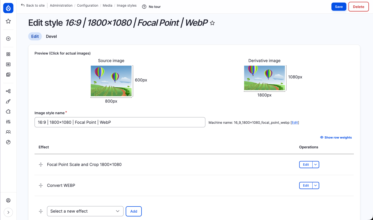
Task: Expand the sidebar with the arrow button
Action: [x=8, y=212]
